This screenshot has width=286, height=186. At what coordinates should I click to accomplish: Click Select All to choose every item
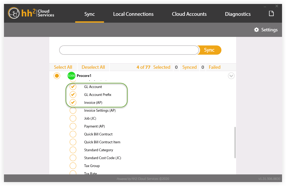63,67
